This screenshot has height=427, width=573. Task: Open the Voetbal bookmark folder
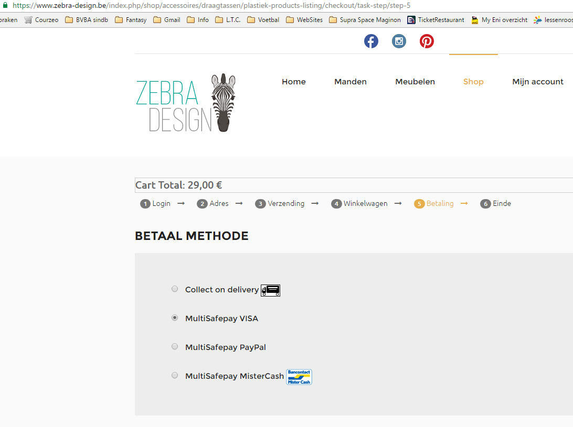click(x=263, y=20)
